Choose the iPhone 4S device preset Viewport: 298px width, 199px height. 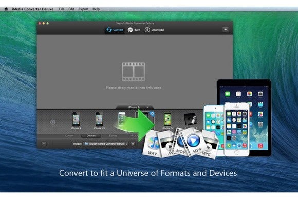click(99, 121)
